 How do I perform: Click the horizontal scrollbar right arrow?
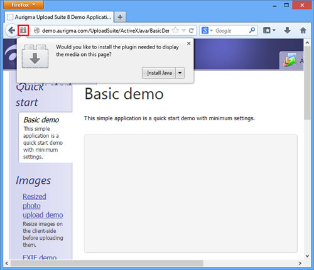pyautogui.click(x=300, y=263)
